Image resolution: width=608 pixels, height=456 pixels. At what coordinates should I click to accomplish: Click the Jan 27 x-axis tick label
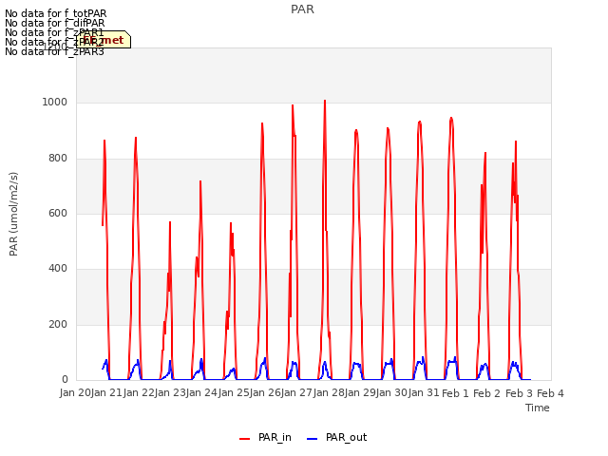296,393
